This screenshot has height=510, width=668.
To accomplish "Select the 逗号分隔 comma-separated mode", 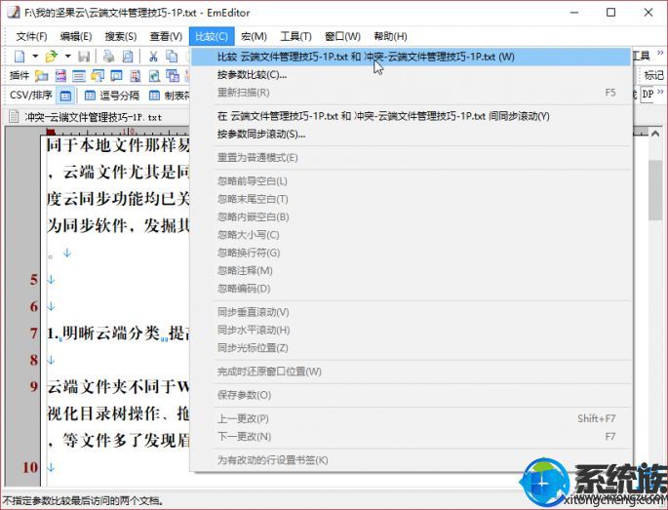I will coord(112,96).
